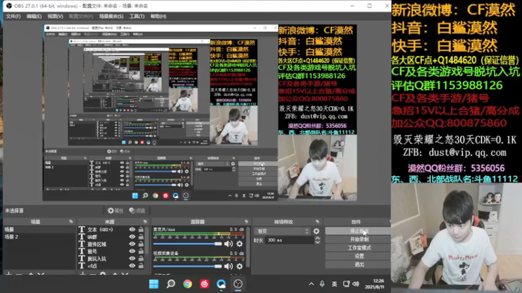The width and height of the screenshot is (522, 293).
Task: Toggle lock on 宣传区域 source
Action: [x=141, y=244]
